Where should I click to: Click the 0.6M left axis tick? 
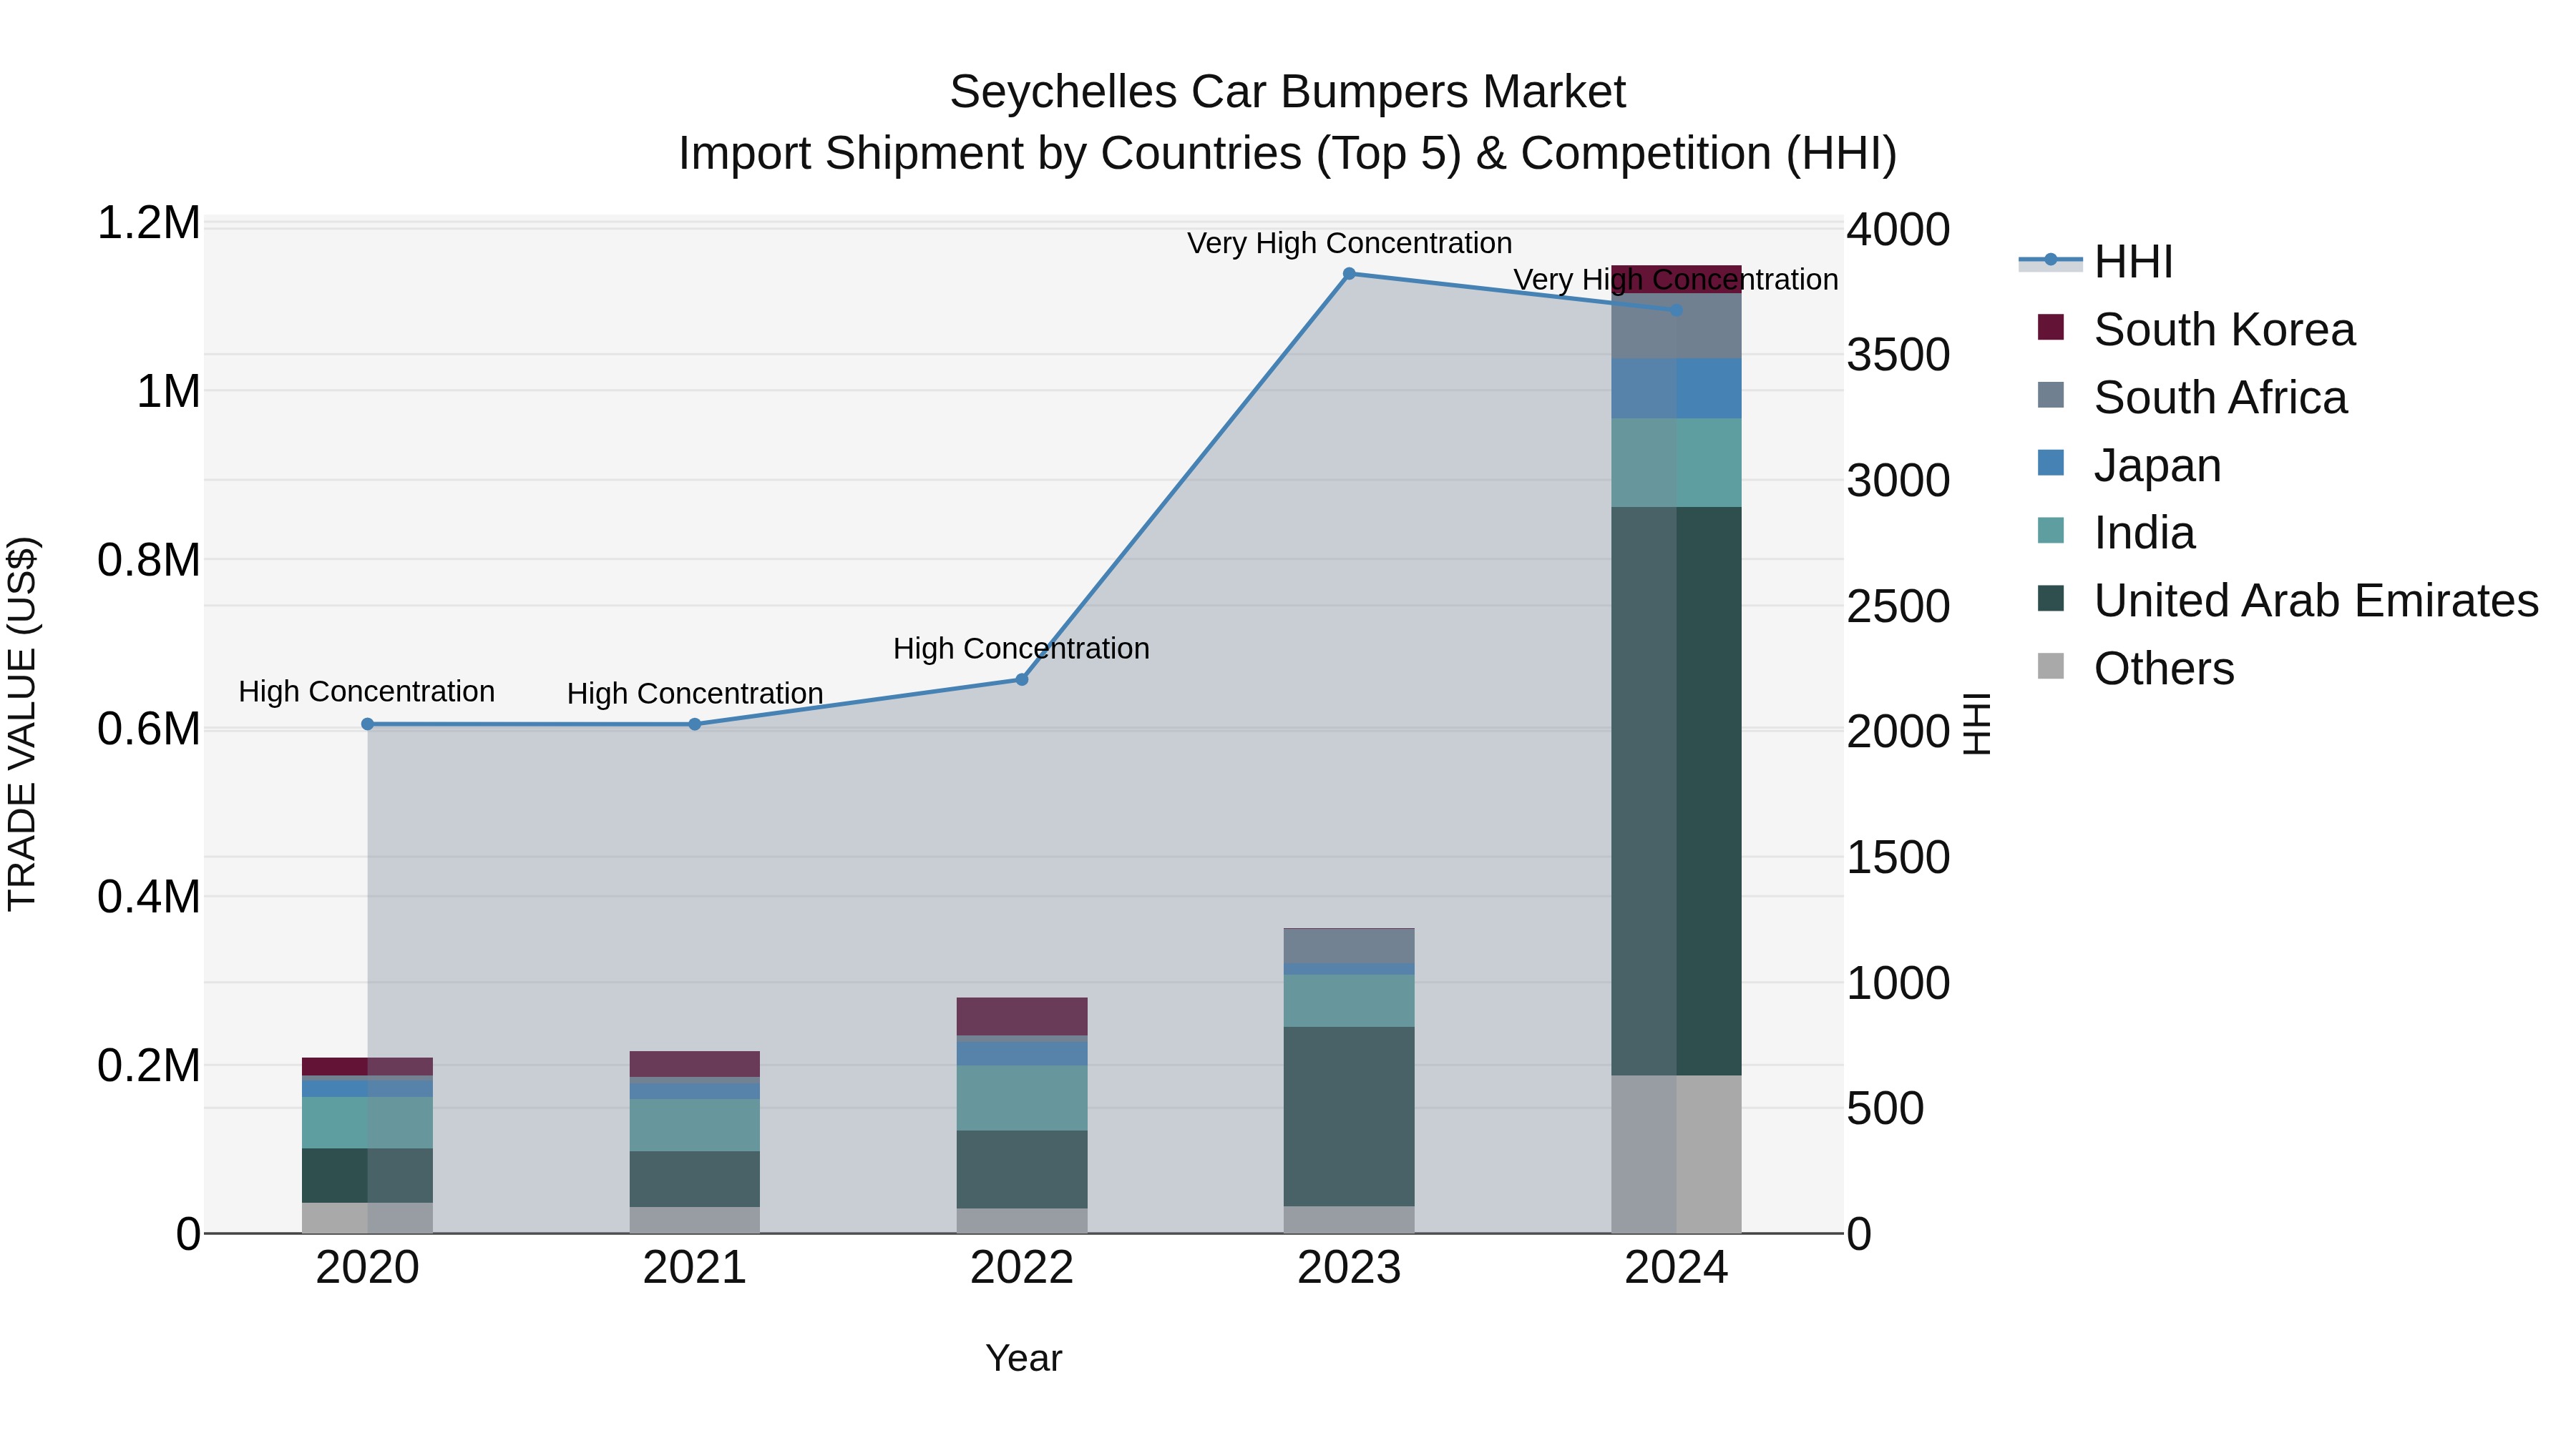click(149, 729)
